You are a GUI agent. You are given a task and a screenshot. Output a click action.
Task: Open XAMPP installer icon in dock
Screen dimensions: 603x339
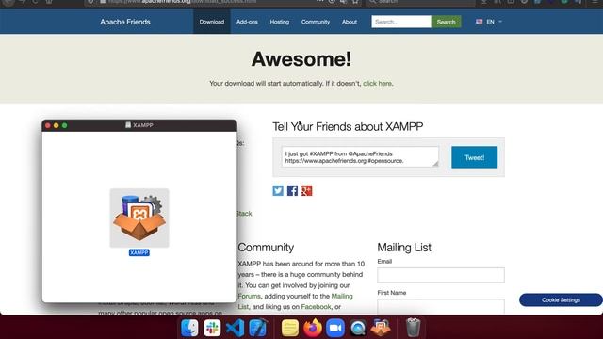point(381,328)
